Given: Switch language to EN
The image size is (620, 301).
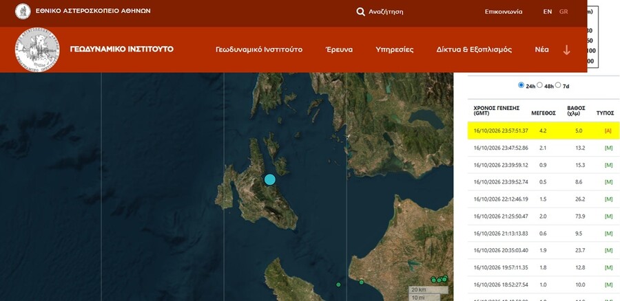Looking at the screenshot, I should 547,12.
